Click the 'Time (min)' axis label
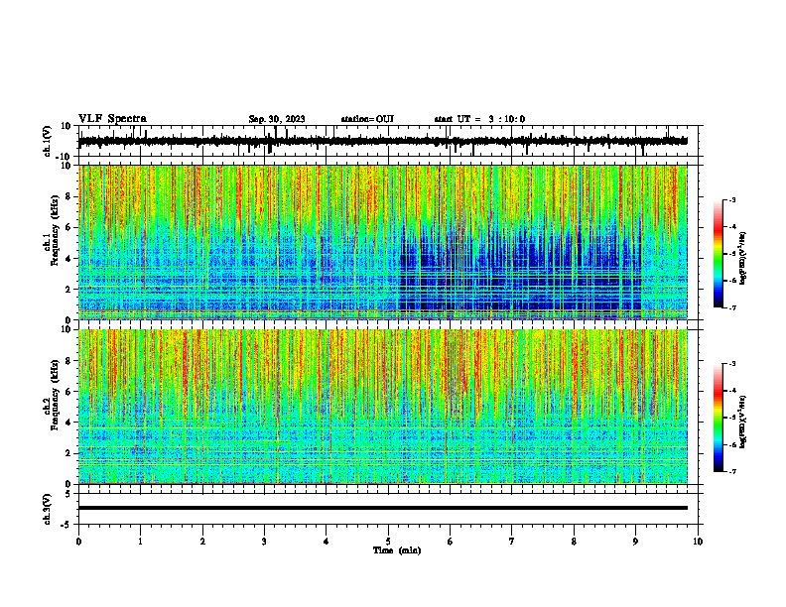 pos(397,550)
